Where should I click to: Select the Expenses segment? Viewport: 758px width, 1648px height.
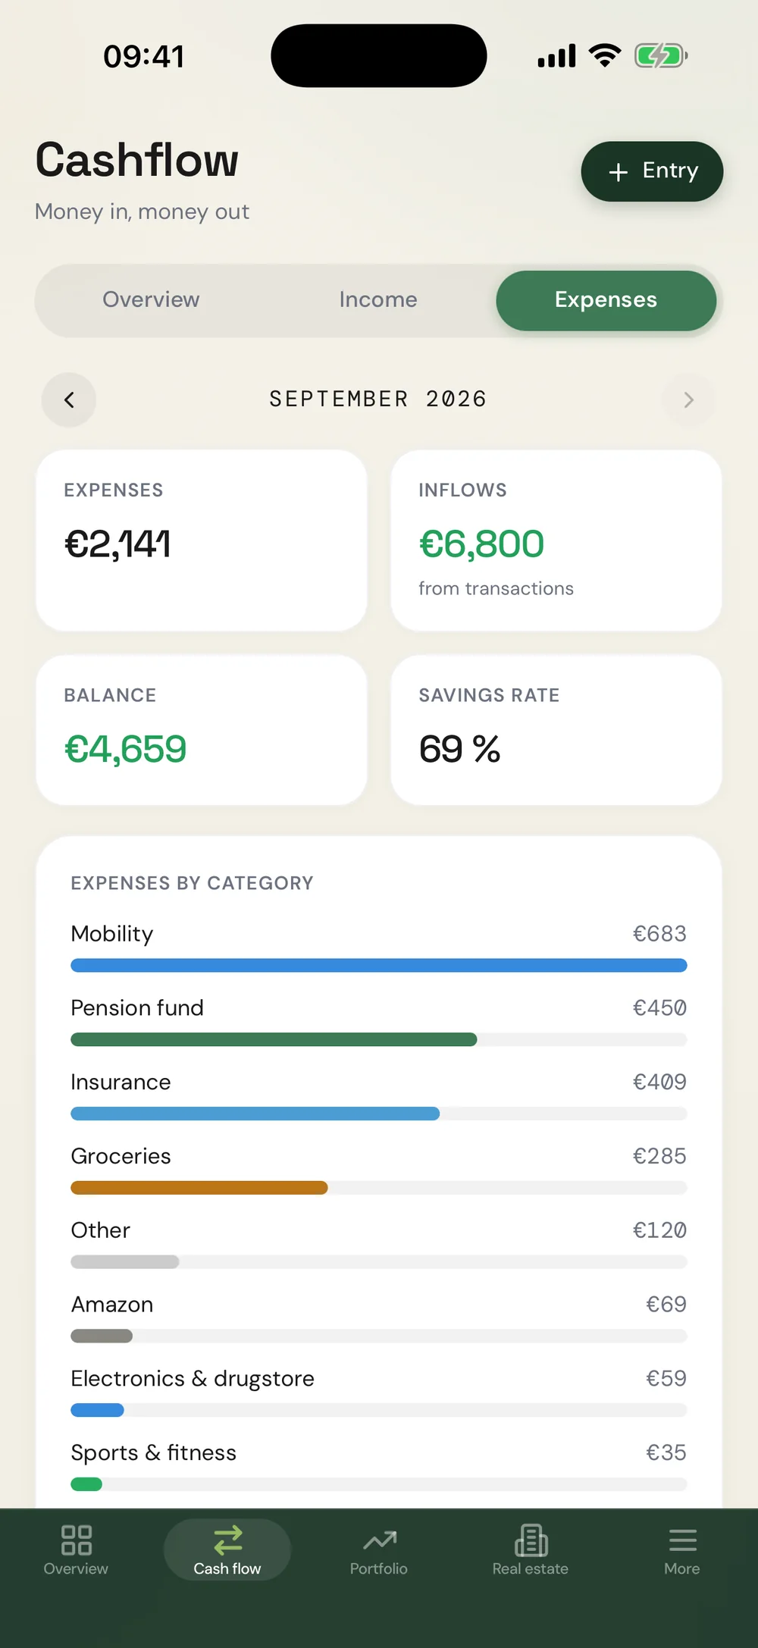pos(606,300)
